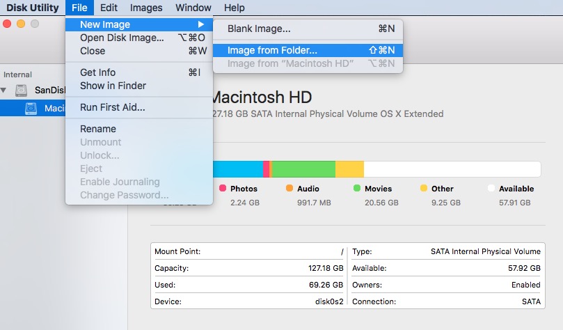Choose Get Info from File menu
Screen dimensions: 563x330
(x=97, y=72)
